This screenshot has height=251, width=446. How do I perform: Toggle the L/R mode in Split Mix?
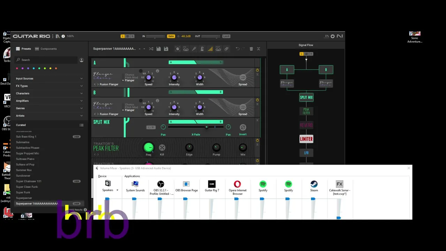(x=151, y=127)
